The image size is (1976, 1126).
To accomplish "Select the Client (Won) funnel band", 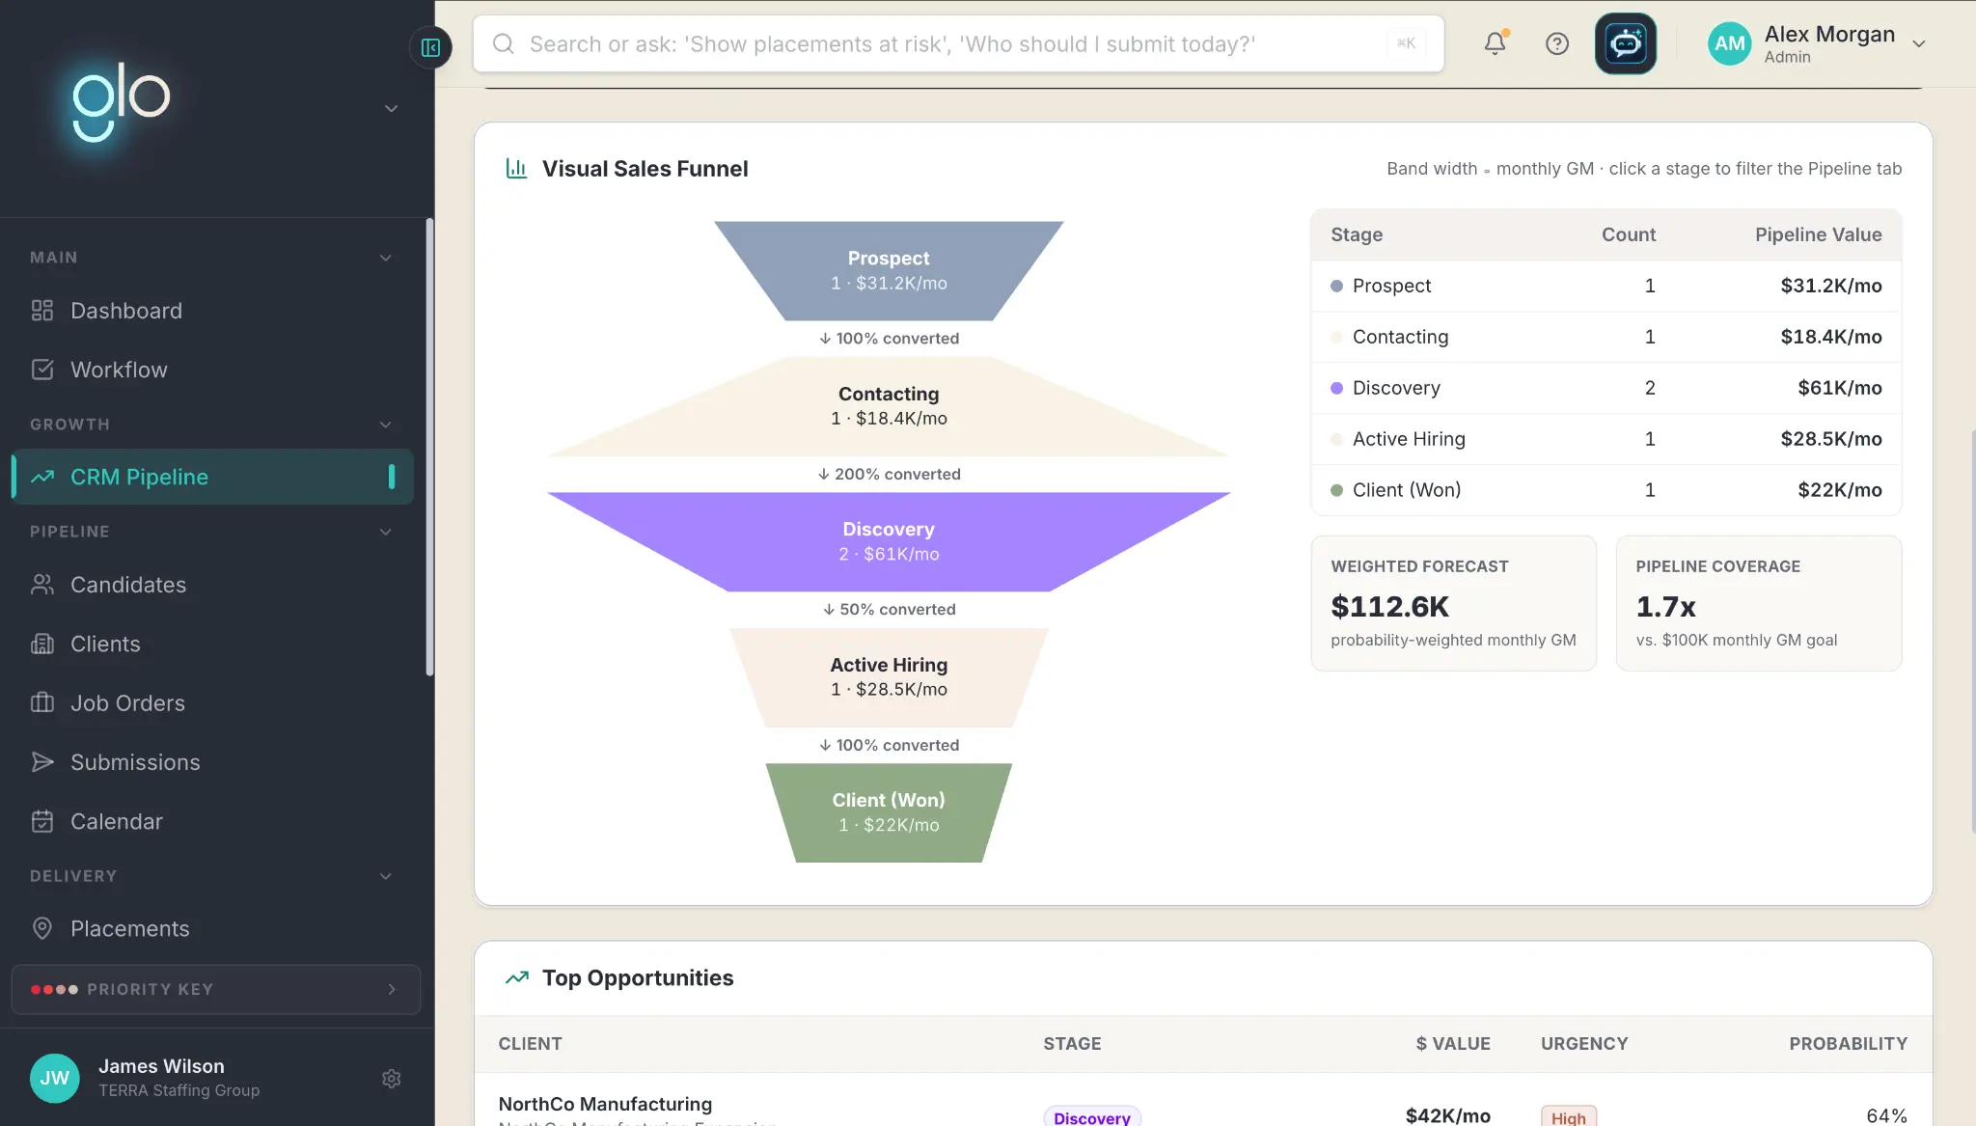I will click(889, 812).
